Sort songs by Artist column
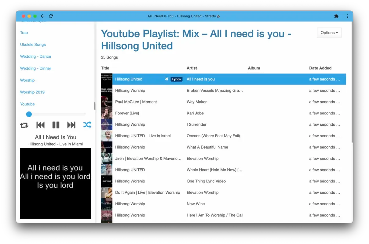Screen dimensions: 369x244 coord(192,68)
